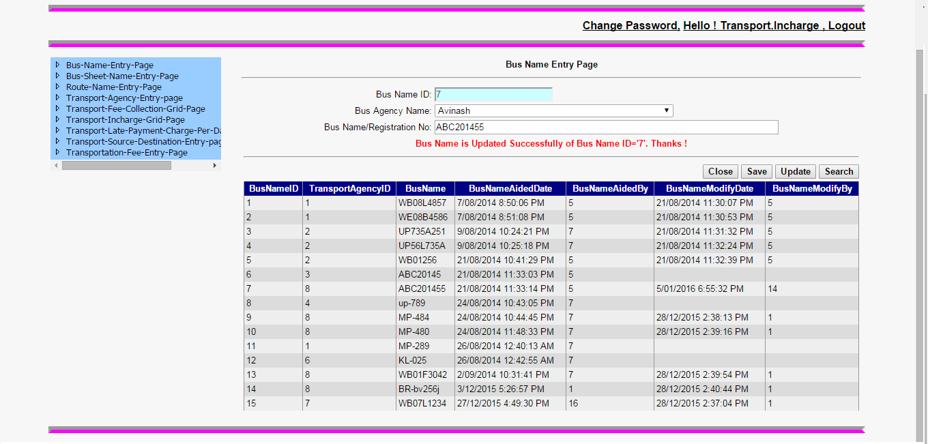The image size is (928, 444).
Task: Click the sidebar scrollbar left arrow
Action: pyautogui.click(x=55, y=166)
